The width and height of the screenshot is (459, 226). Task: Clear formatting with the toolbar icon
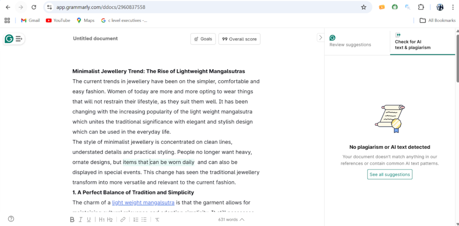point(157,219)
